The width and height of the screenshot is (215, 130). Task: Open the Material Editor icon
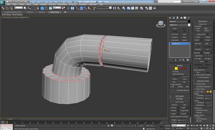coord(141,8)
